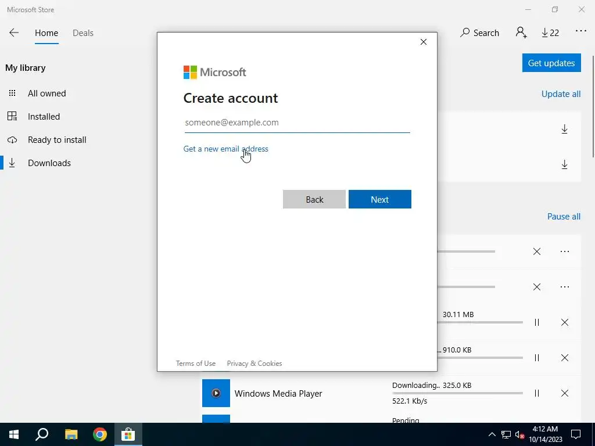
Task: Click the email address input field
Action: click(x=297, y=123)
